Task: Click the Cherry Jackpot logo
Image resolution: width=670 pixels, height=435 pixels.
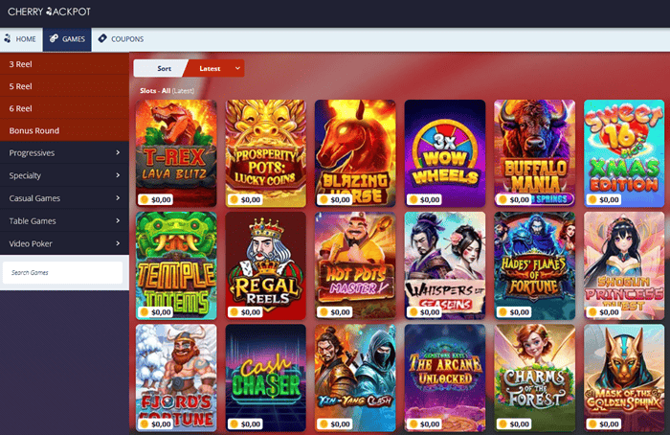Action: coord(49,11)
